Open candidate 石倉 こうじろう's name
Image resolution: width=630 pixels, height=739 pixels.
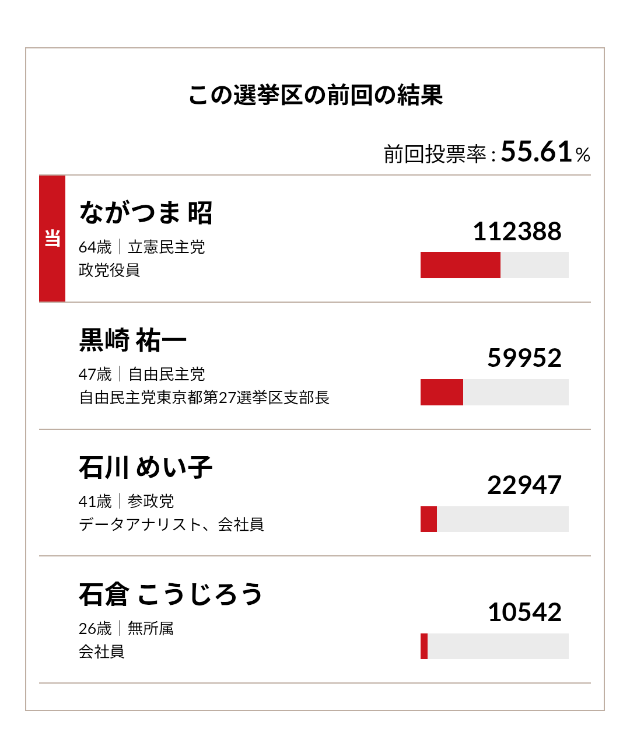(x=171, y=594)
